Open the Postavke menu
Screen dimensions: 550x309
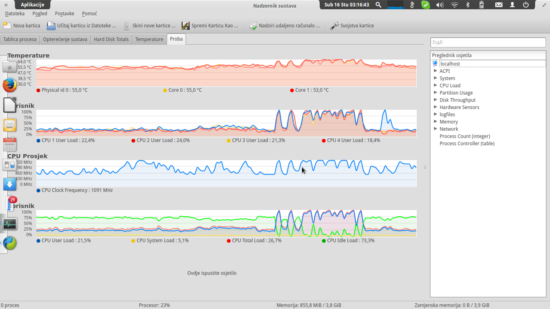(x=64, y=14)
